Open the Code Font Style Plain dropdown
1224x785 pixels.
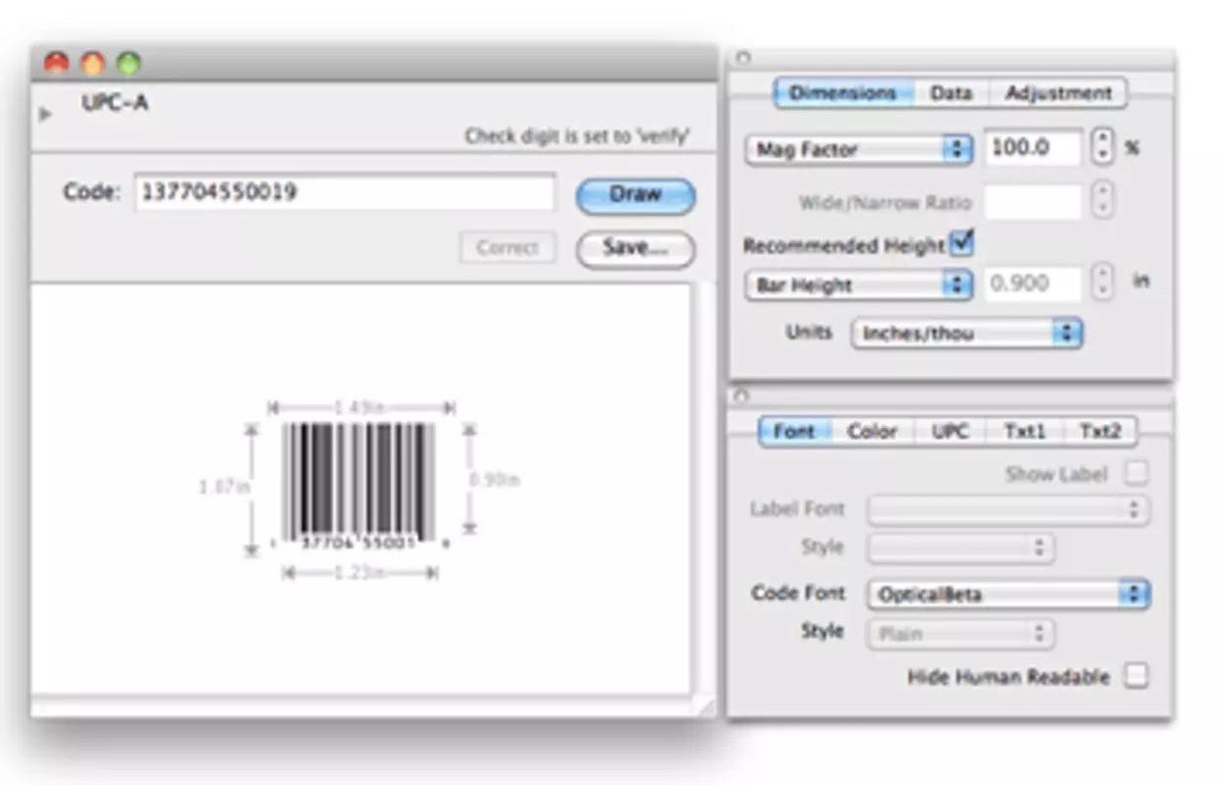tap(961, 633)
